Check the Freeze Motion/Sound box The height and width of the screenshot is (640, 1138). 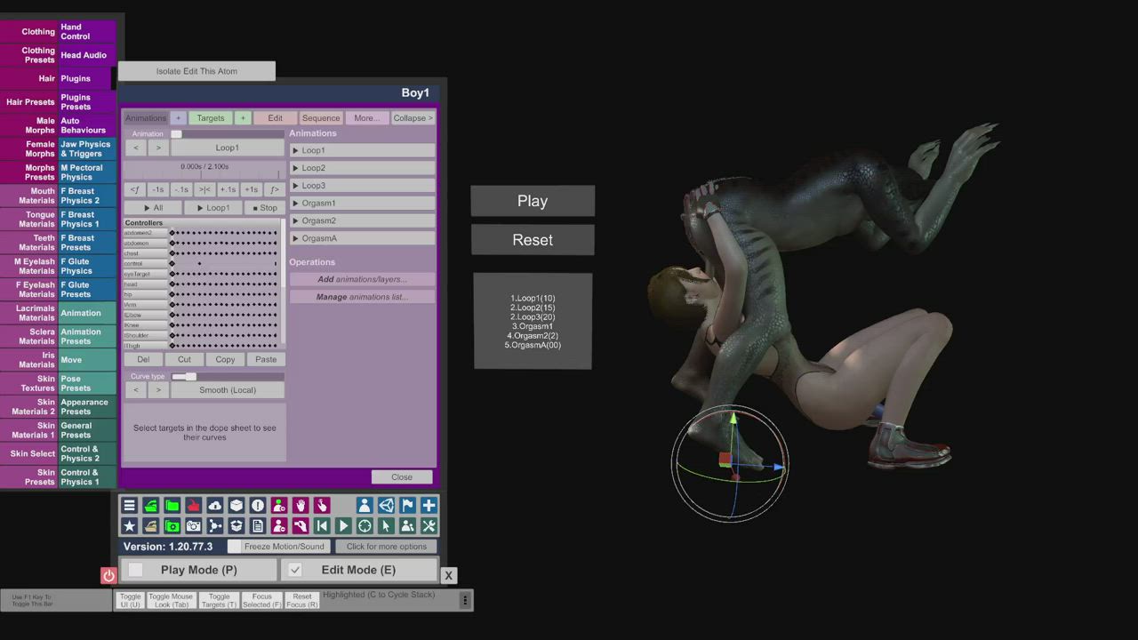[x=235, y=547]
